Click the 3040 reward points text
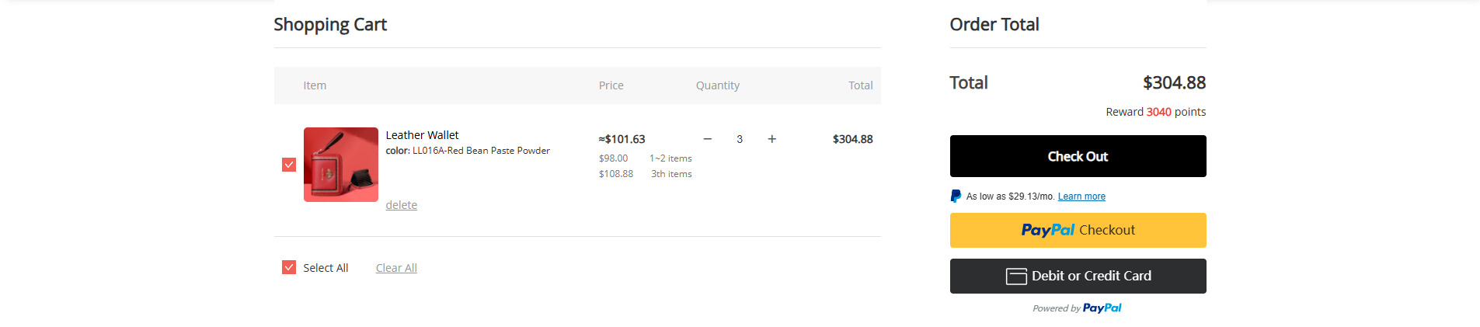This screenshot has width=1480, height=327. click(1158, 112)
